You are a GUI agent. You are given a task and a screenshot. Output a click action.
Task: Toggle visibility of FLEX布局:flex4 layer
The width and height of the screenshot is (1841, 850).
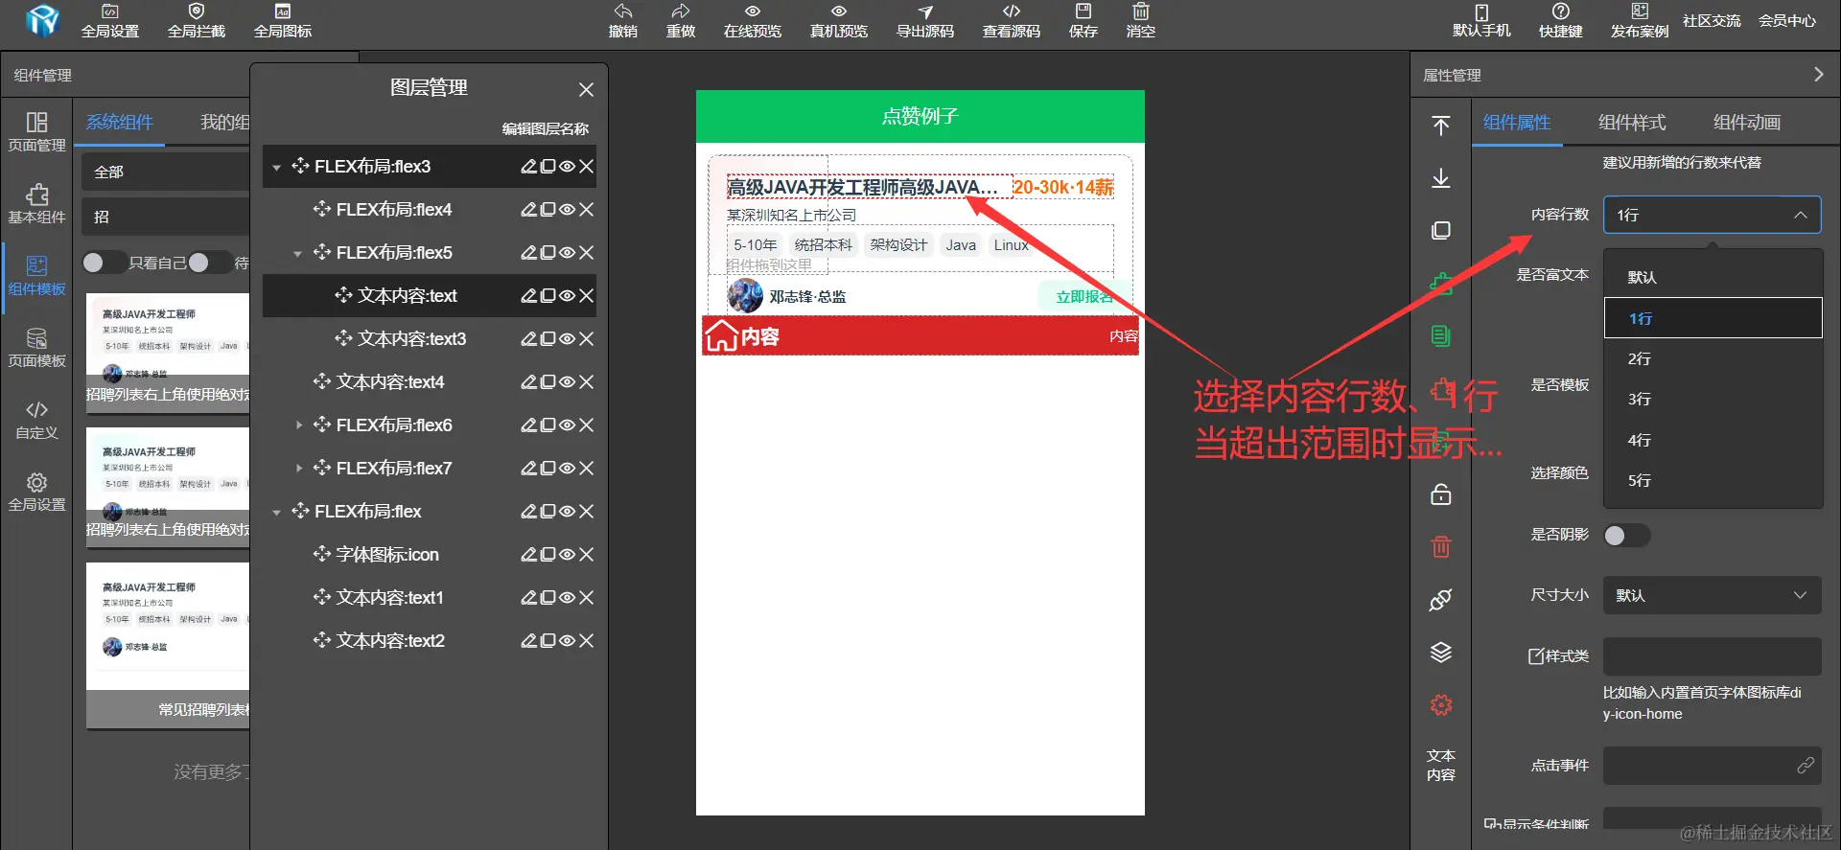(x=568, y=209)
